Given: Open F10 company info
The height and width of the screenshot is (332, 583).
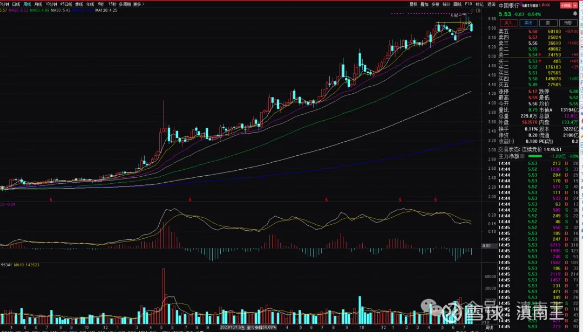Looking at the screenshot, I should [x=469, y=4].
